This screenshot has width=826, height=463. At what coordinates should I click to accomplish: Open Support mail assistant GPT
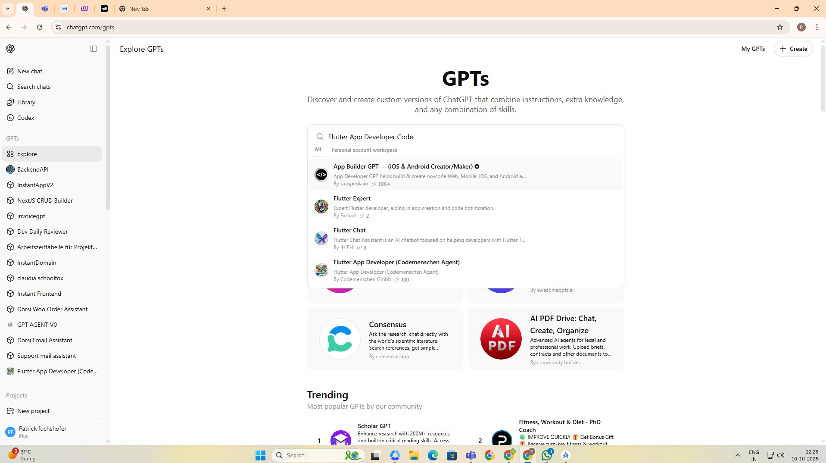point(52,356)
